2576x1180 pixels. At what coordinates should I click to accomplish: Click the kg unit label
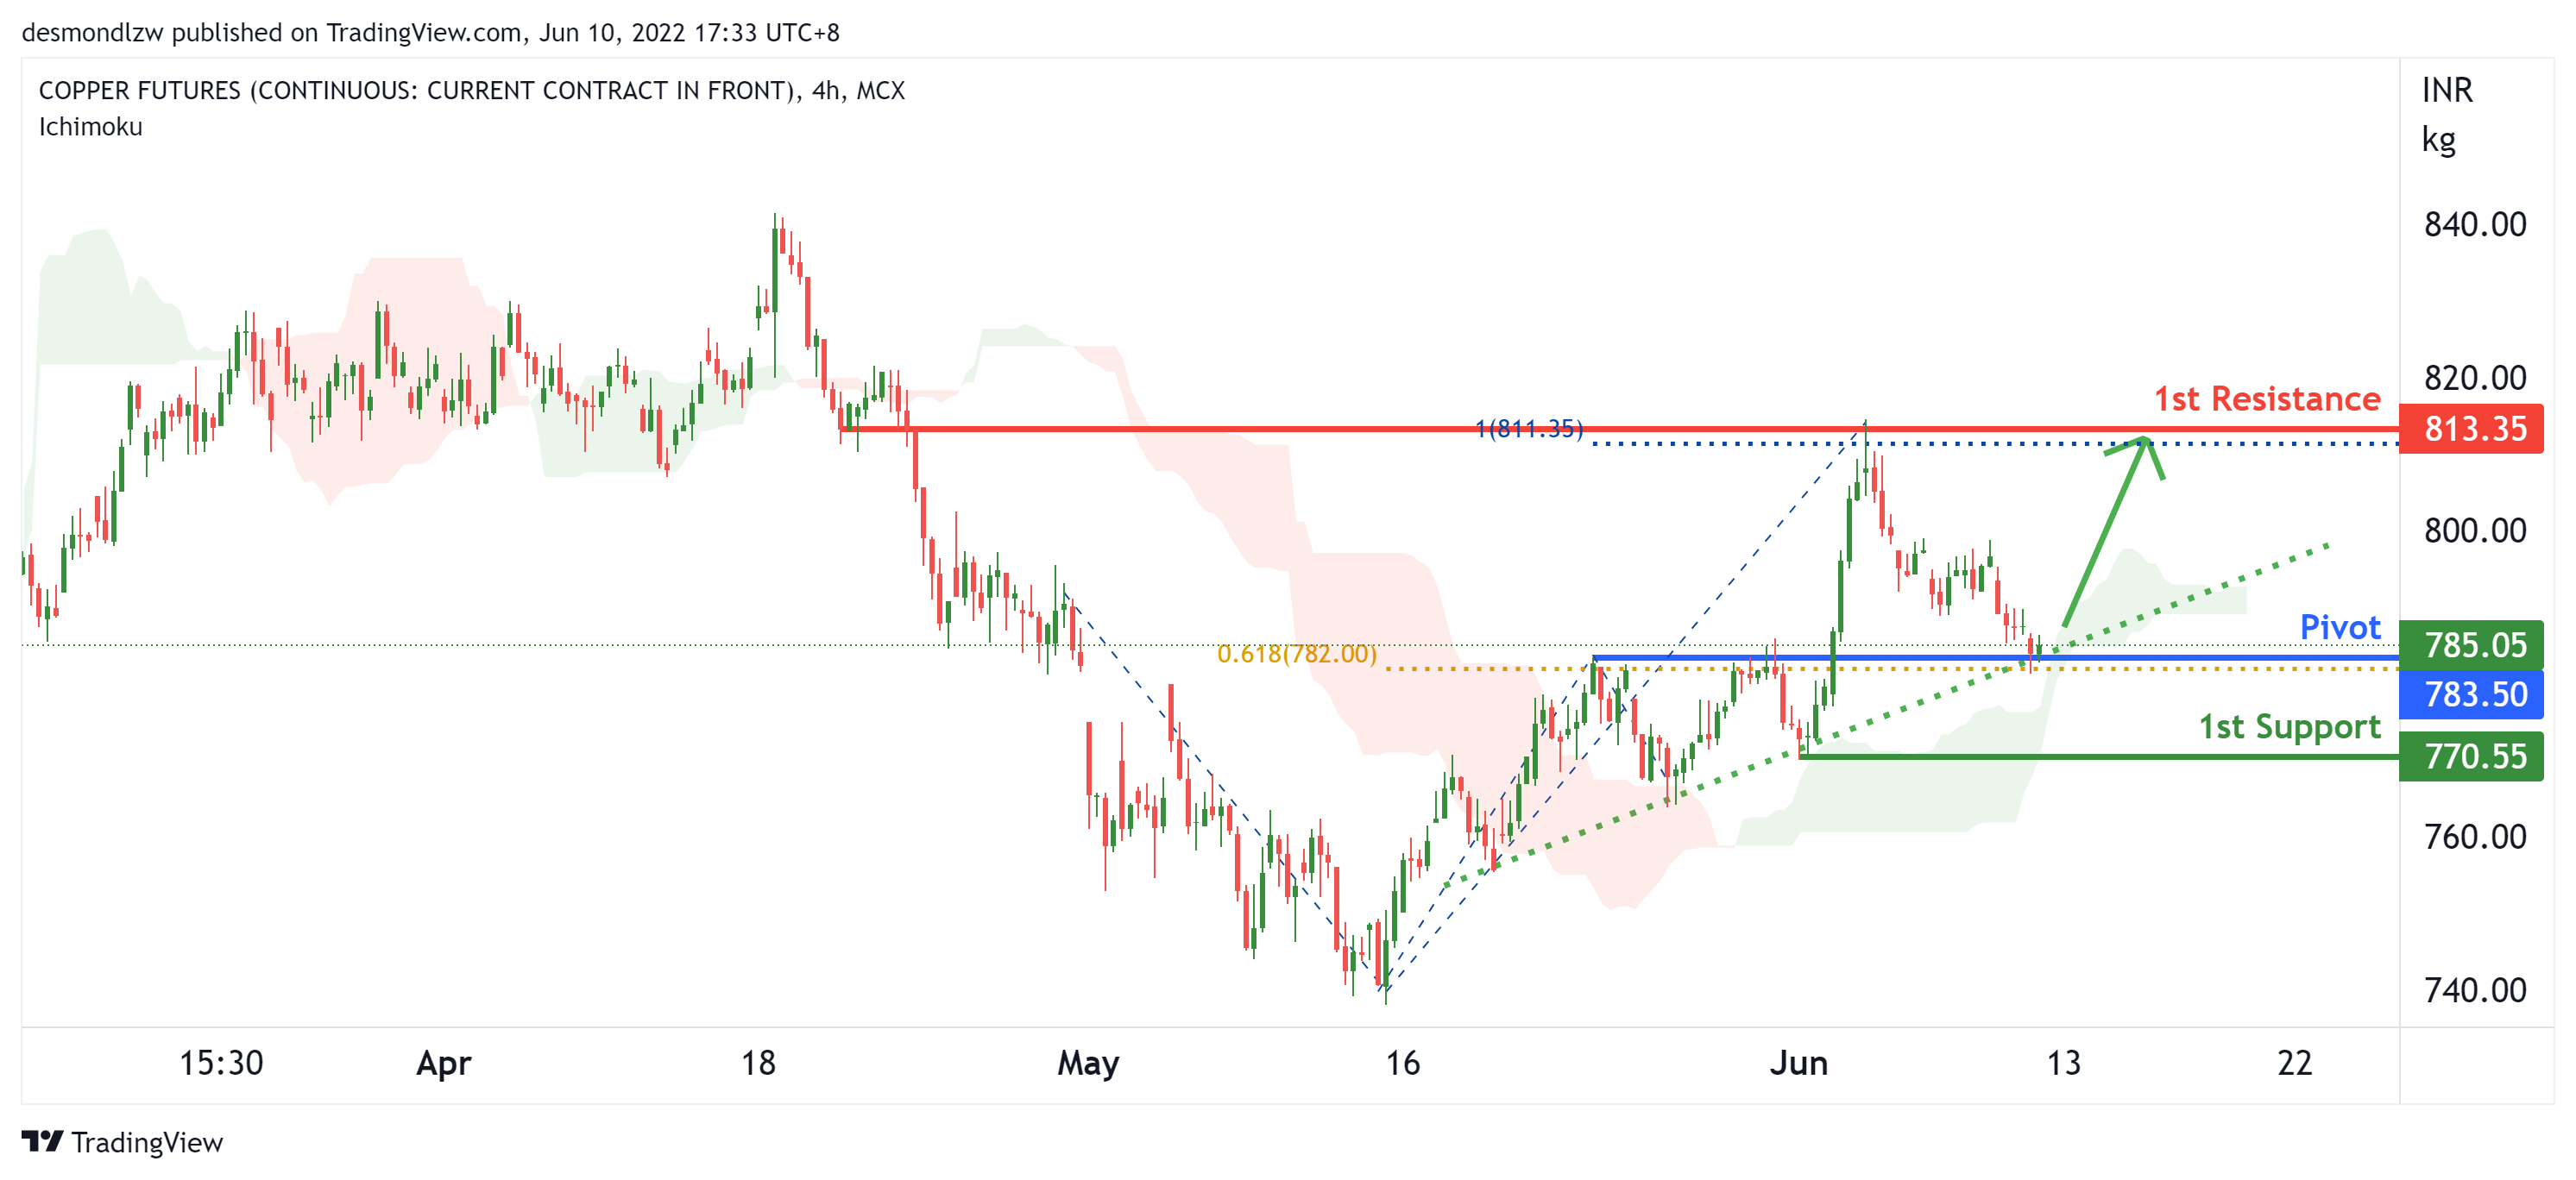2438,139
